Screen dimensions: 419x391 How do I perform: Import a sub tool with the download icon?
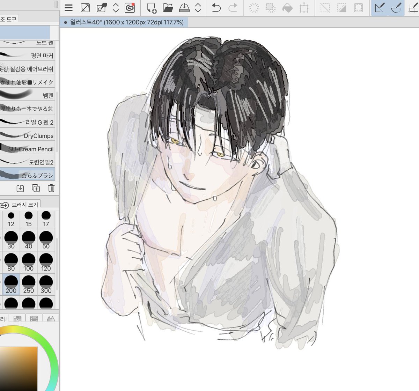(x=20, y=188)
